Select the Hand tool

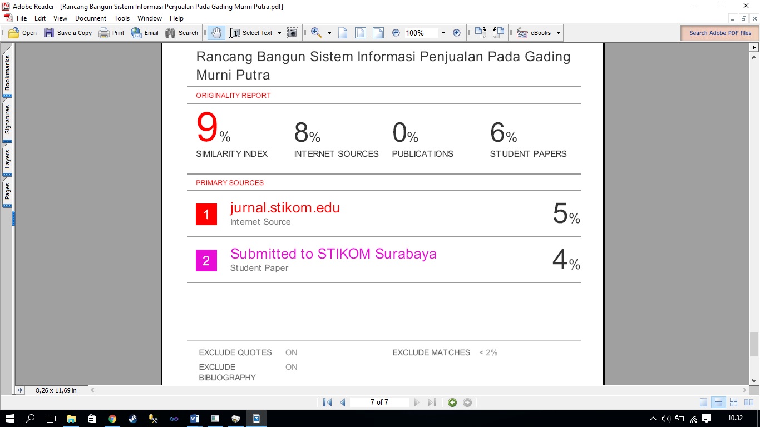(x=216, y=33)
